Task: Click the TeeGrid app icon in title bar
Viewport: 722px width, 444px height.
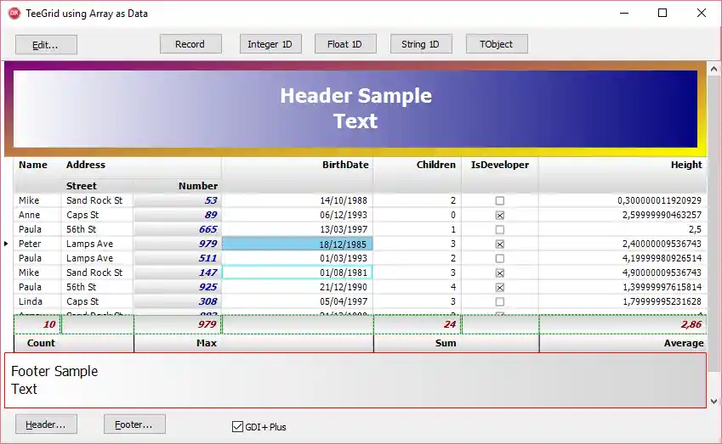Action: pyautogui.click(x=14, y=13)
